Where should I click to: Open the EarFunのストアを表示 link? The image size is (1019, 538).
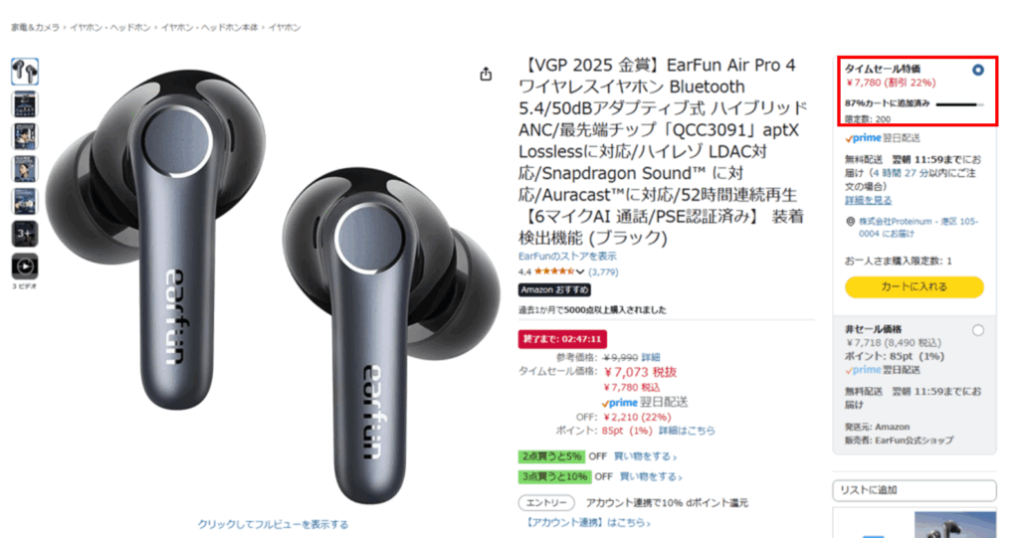(567, 256)
